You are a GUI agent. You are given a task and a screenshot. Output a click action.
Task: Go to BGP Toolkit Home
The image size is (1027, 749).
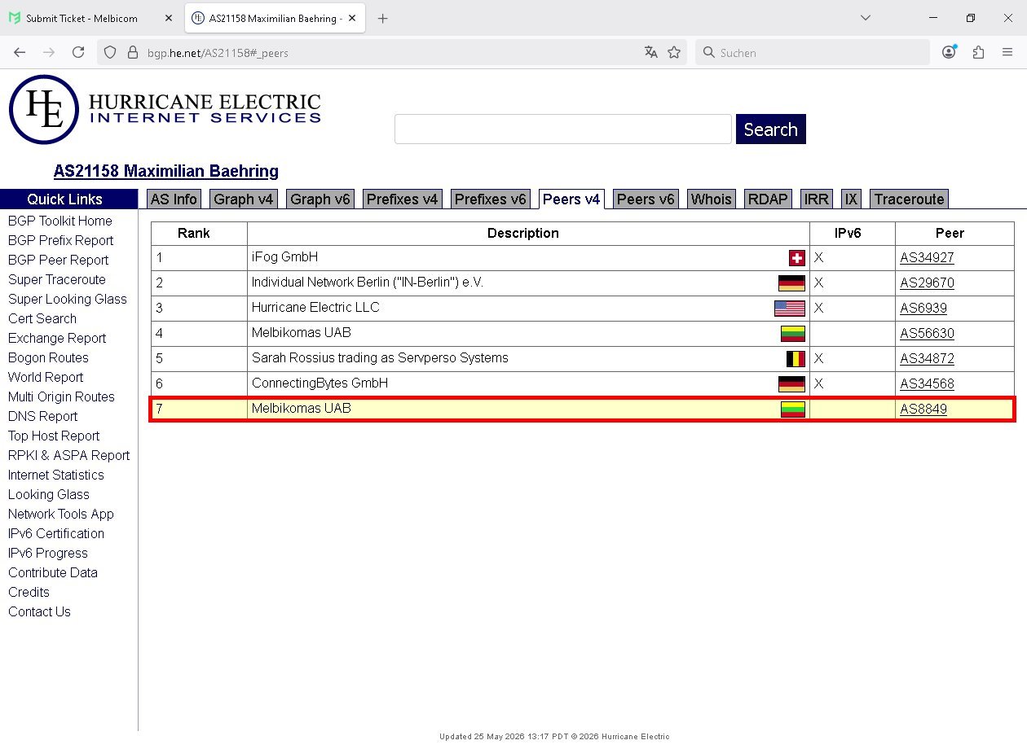tap(60, 221)
